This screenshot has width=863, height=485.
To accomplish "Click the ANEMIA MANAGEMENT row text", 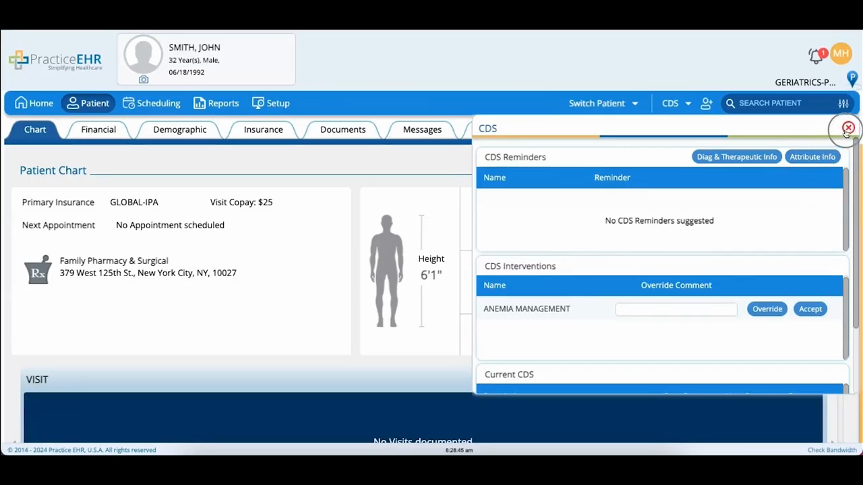I will click(x=527, y=309).
